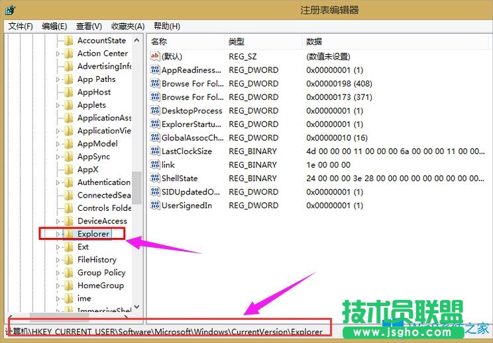Select the AdvertisingInfo key in tree
This screenshot has width=493, height=343.
pyautogui.click(x=105, y=66)
